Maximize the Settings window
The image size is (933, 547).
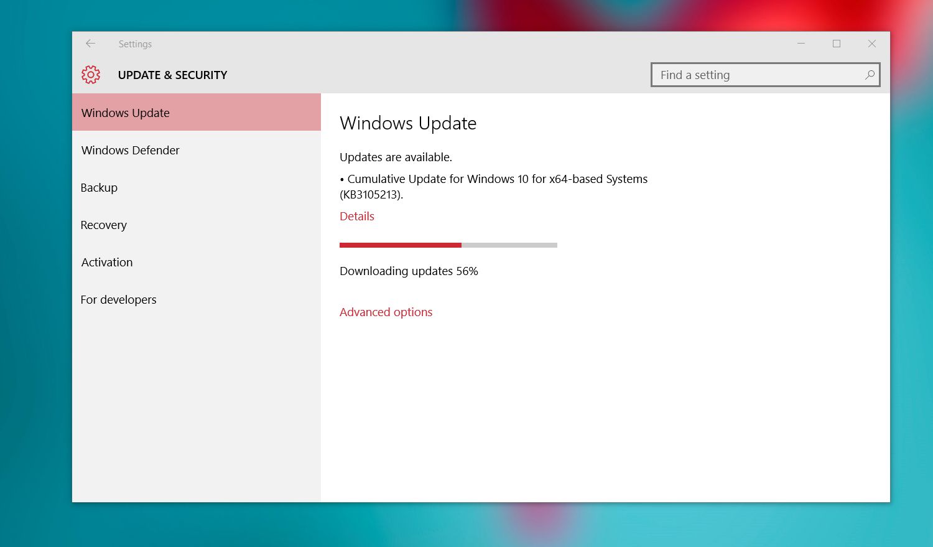pos(837,44)
